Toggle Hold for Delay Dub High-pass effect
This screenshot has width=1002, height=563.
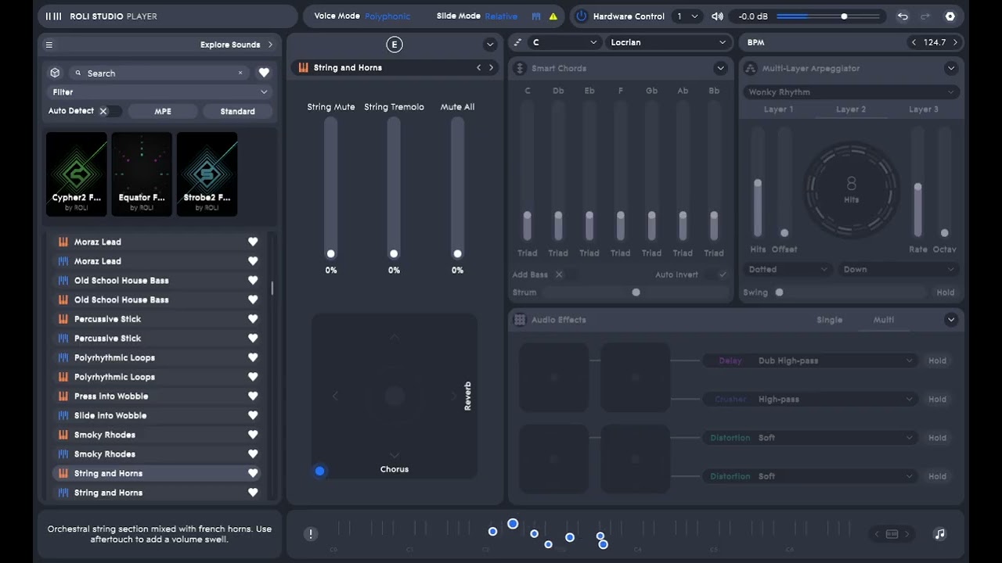(937, 361)
